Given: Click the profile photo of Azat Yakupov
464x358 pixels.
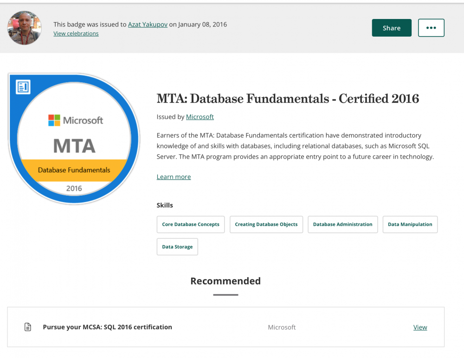Looking at the screenshot, I should (x=25, y=28).
